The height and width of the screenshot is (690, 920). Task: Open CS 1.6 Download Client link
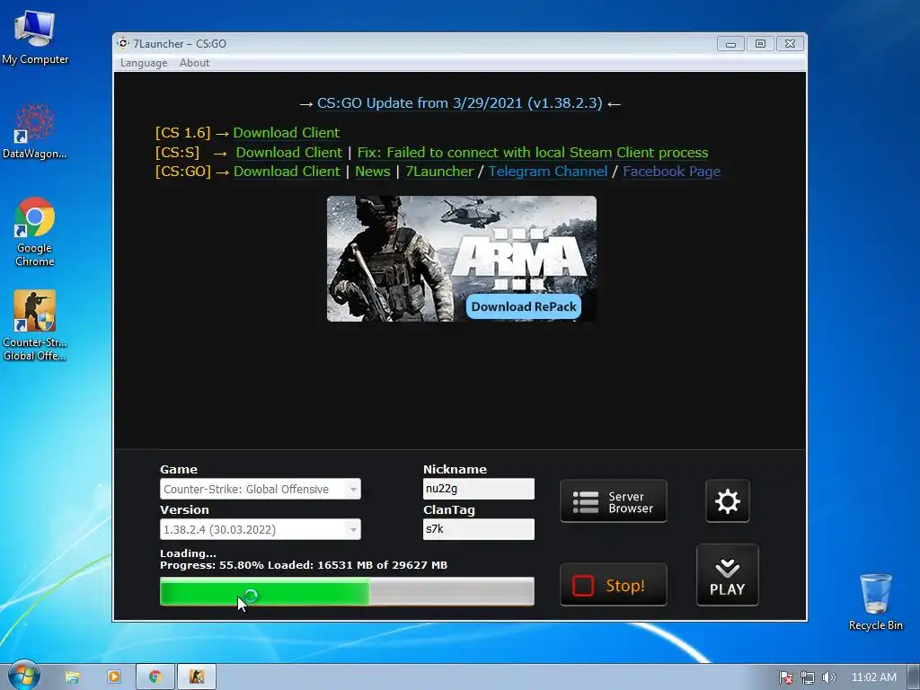(x=287, y=133)
